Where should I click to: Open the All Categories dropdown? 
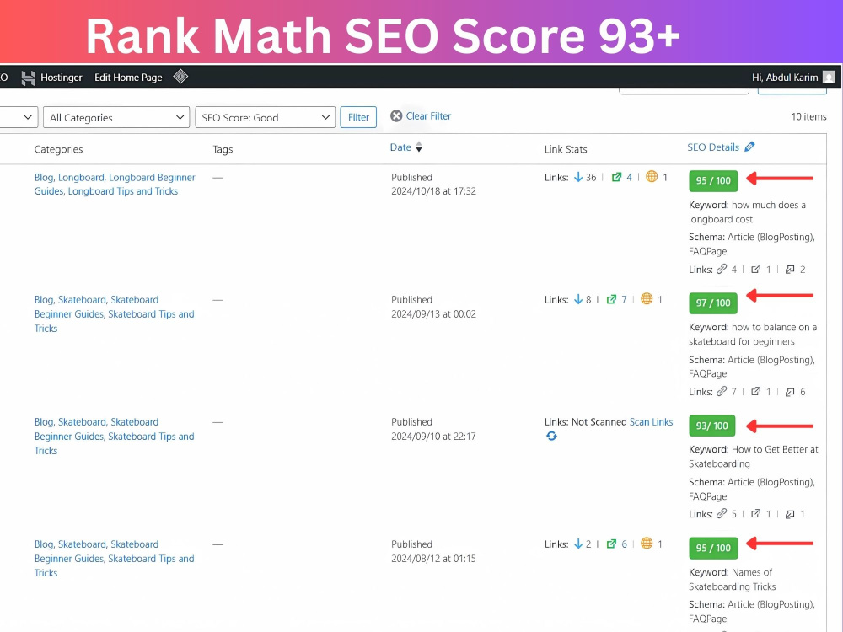click(116, 118)
